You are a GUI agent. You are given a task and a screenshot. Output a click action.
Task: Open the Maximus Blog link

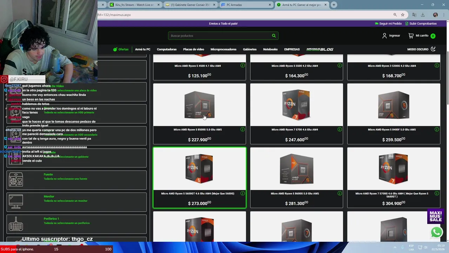click(x=320, y=49)
